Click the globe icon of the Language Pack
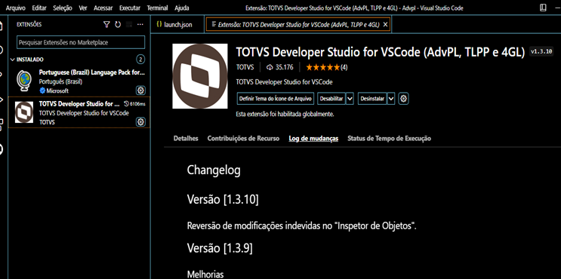 click(24, 81)
